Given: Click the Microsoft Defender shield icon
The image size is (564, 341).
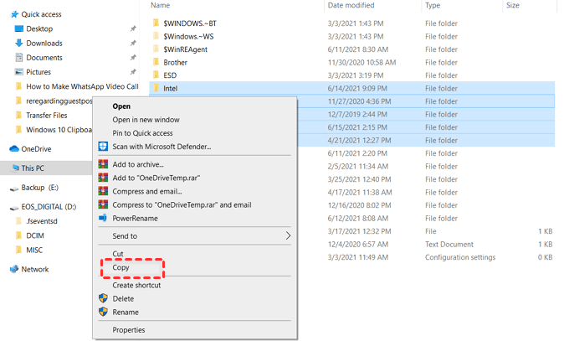Looking at the screenshot, I should [103, 147].
